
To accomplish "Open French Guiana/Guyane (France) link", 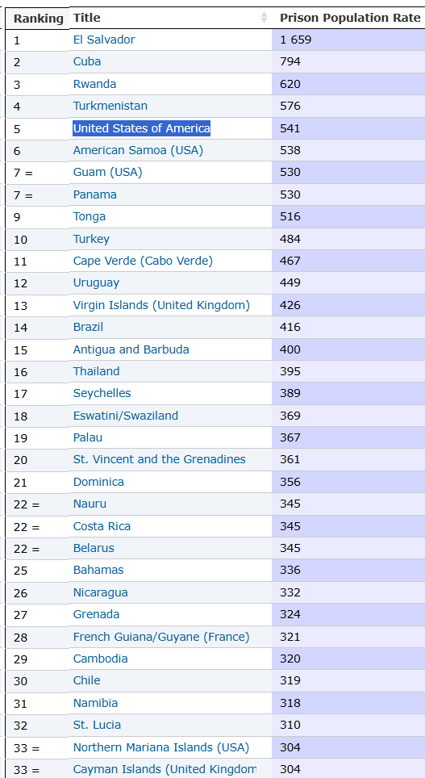I will click(161, 637).
